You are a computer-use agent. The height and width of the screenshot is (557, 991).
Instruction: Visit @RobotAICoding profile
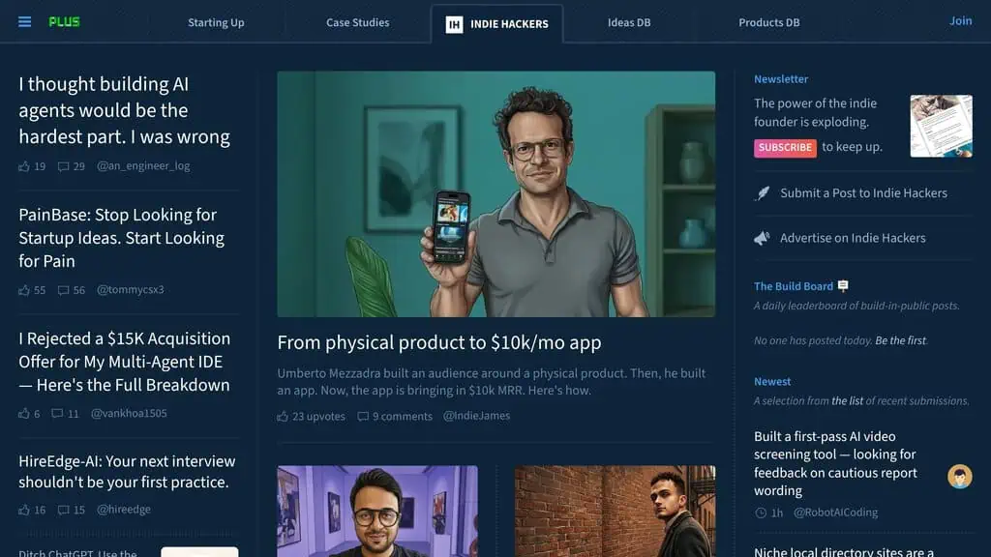pyautogui.click(x=835, y=513)
